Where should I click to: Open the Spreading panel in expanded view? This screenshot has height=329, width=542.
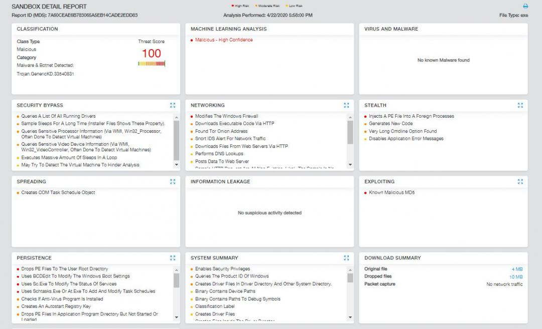point(173,182)
